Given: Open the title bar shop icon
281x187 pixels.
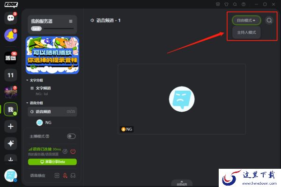Looking at the screenshot, I should click(218, 4).
